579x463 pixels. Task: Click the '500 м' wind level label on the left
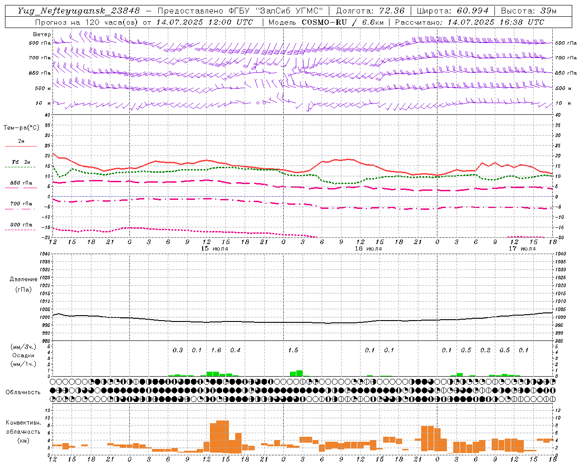(43, 88)
